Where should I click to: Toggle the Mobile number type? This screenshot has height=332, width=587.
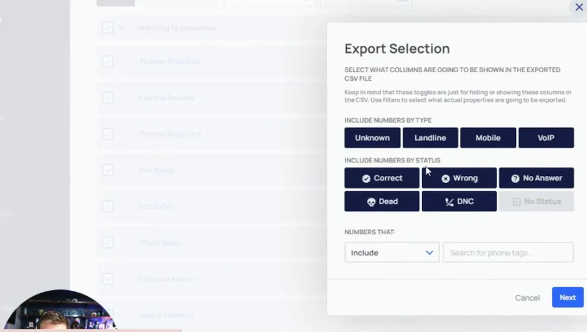(488, 138)
